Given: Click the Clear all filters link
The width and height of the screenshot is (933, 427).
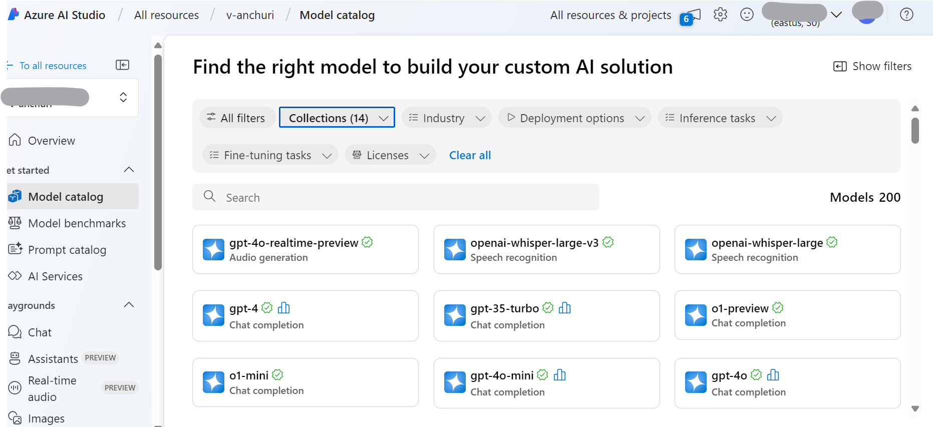Looking at the screenshot, I should (470, 155).
